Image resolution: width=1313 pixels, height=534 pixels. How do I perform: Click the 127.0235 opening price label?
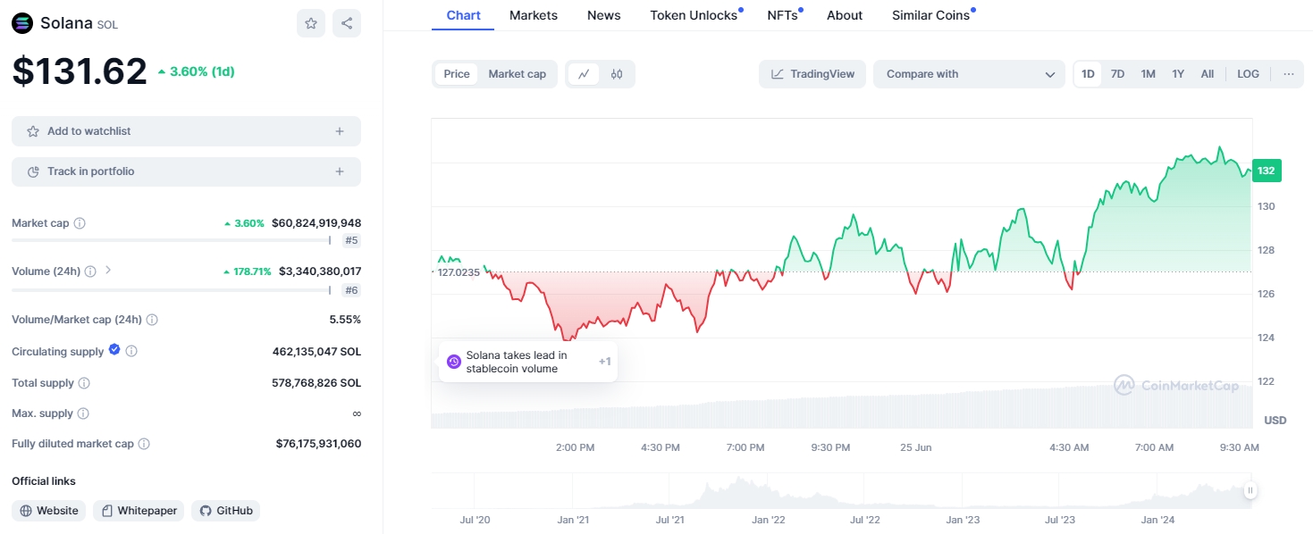click(459, 272)
